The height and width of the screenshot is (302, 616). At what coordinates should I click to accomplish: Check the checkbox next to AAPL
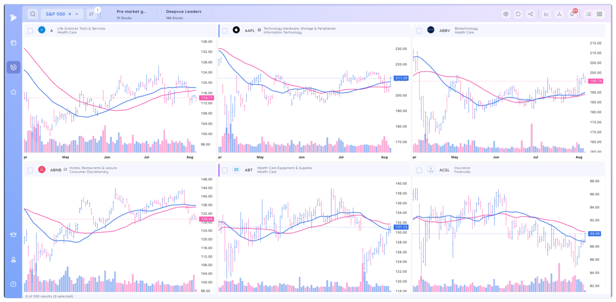pos(224,30)
